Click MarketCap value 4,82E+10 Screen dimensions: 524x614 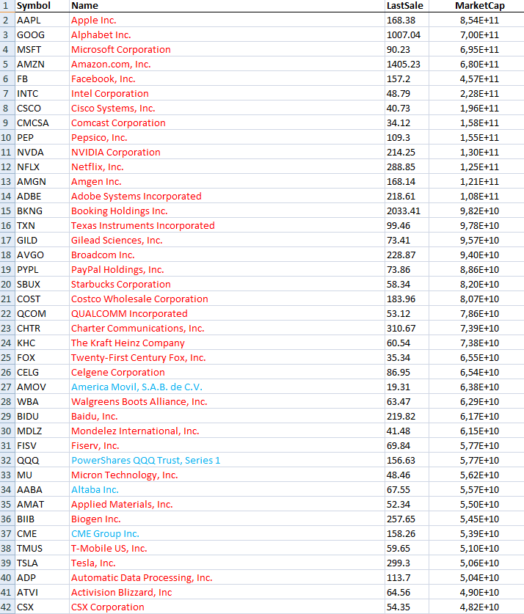476,607
